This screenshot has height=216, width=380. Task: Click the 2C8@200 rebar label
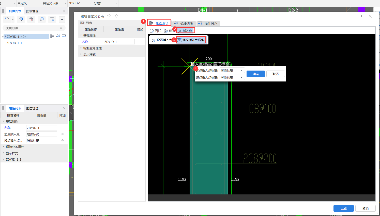(x=260, y=158)
